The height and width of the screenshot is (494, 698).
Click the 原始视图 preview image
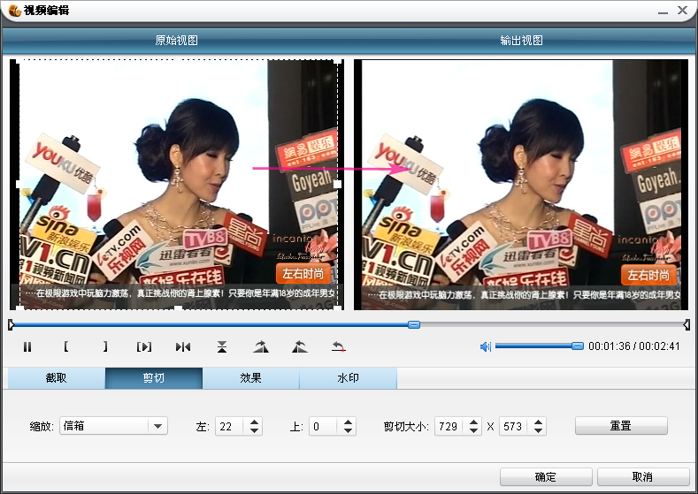177,185
